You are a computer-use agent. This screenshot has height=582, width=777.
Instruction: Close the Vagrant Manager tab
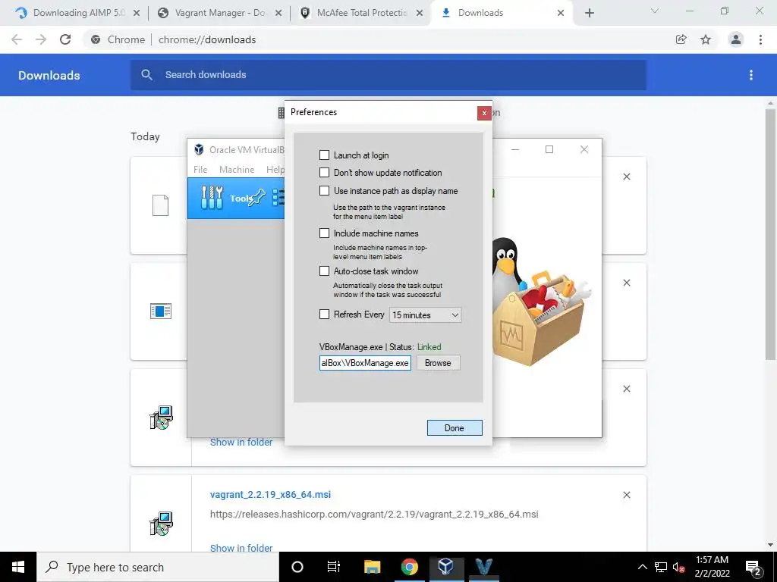pos(278,13)
